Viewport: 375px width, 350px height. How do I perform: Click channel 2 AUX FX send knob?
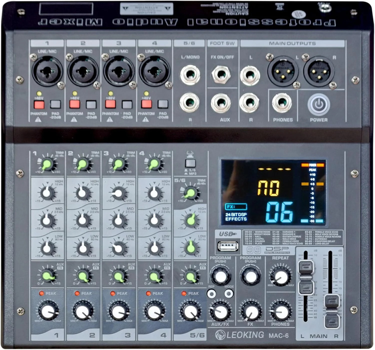83,276
